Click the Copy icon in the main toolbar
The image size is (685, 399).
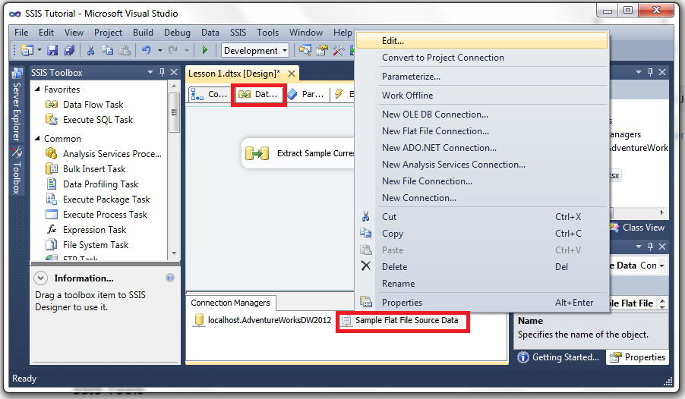(x=108, y=51)
